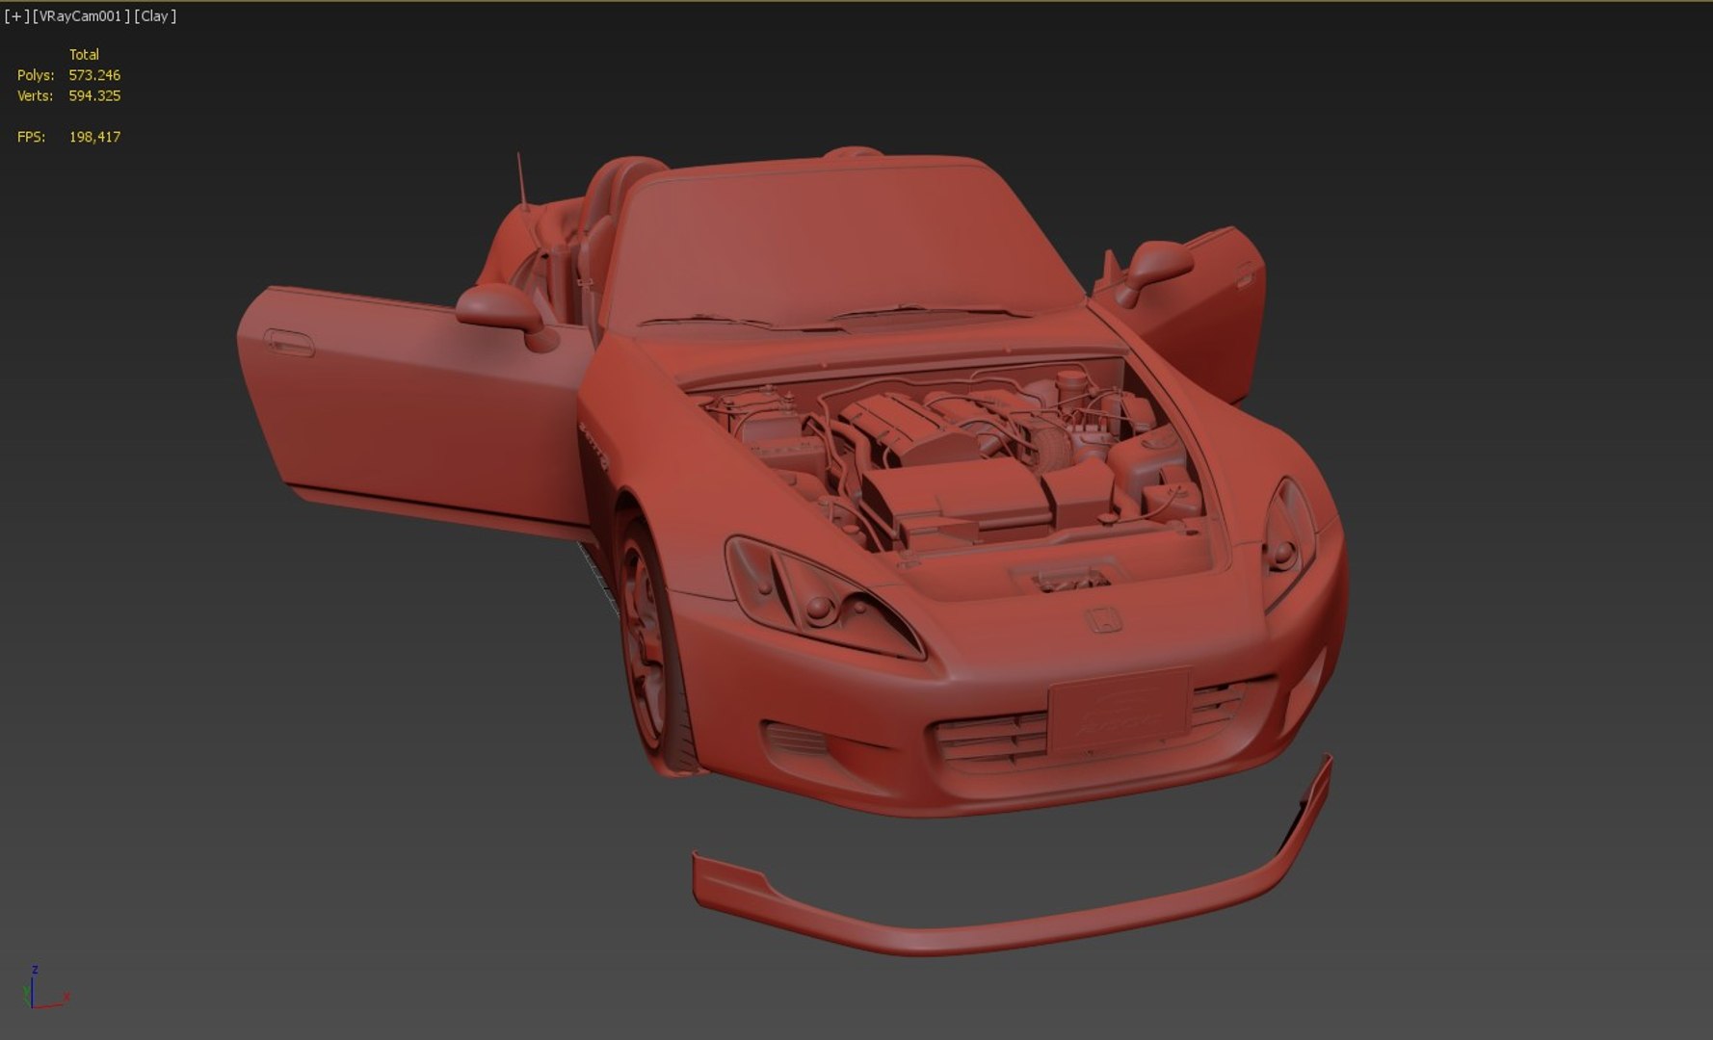The image size is (1713, 1040).
Task: Select the front license plate
Action: coord(1119,710)
